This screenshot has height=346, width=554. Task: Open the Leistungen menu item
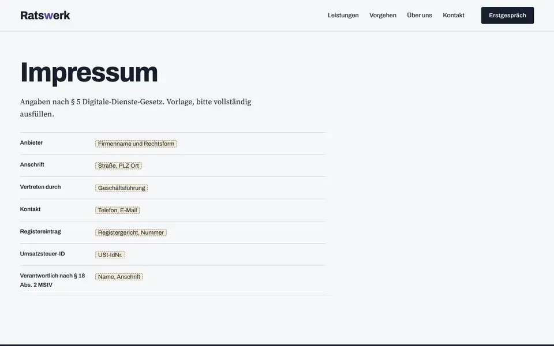click(343, 15)
